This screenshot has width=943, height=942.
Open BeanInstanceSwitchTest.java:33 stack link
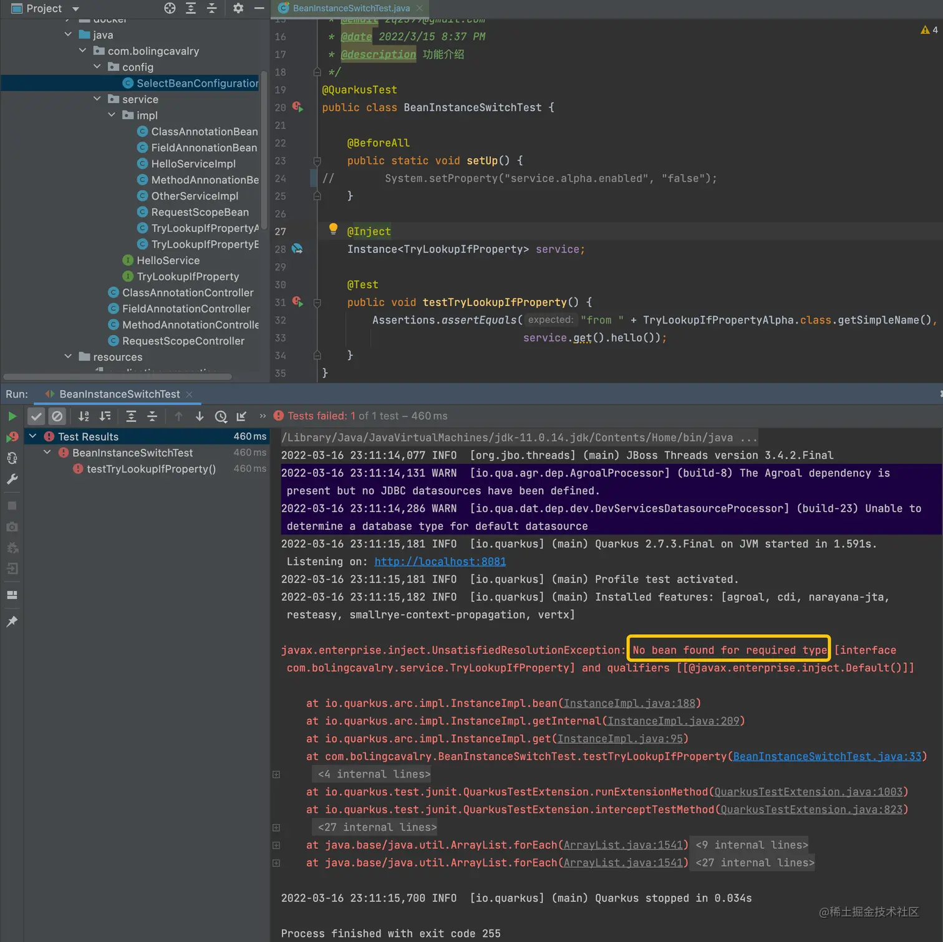point(827,756)
